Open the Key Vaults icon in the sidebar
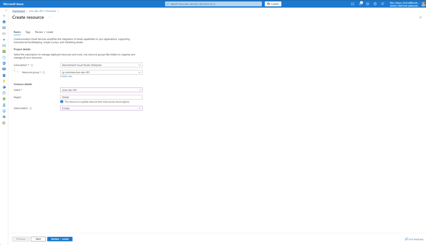Image resolution: width=426 pixels, height=245 pixels. [x=4, y=81]
